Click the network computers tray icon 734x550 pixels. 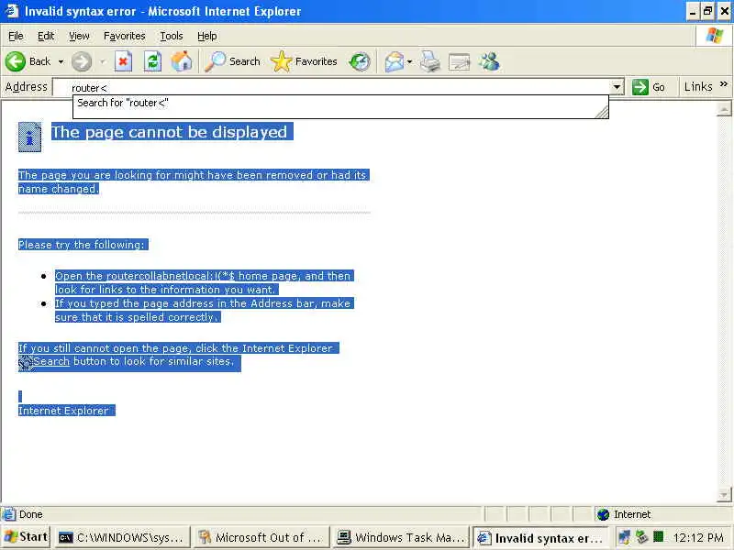(624, 537)
